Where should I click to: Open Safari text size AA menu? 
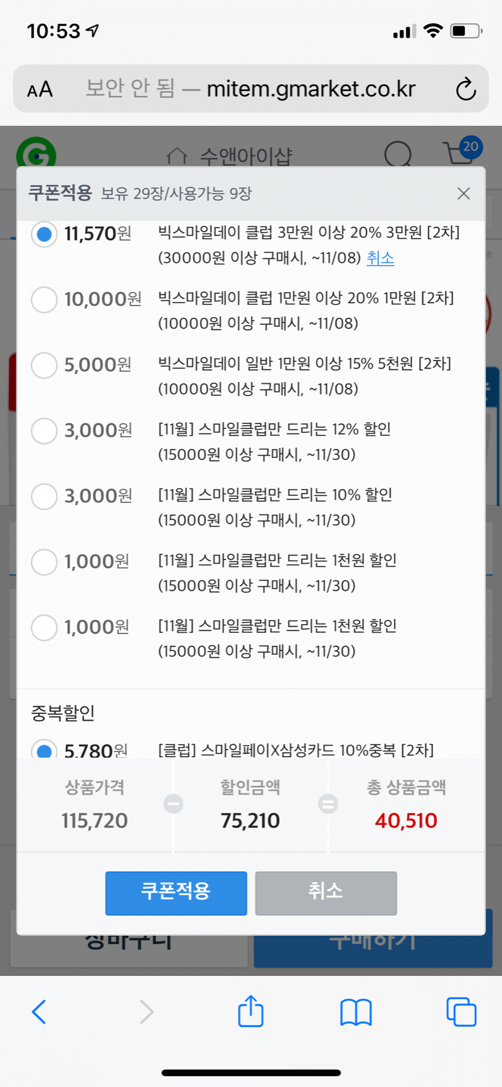[40, 89]
